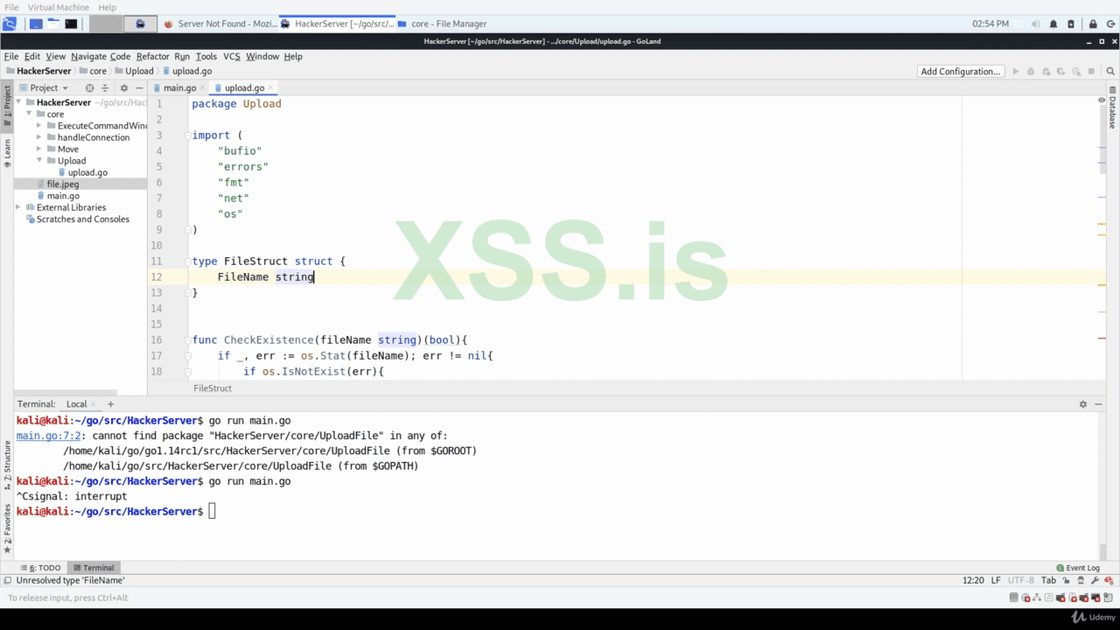Add a new terminal session with plus
The height and width of the screenshot is (630, 1120).
tap(110, 404)
